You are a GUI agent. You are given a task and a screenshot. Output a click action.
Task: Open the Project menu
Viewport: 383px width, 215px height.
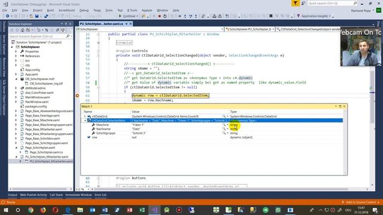[x=38, y=10]
